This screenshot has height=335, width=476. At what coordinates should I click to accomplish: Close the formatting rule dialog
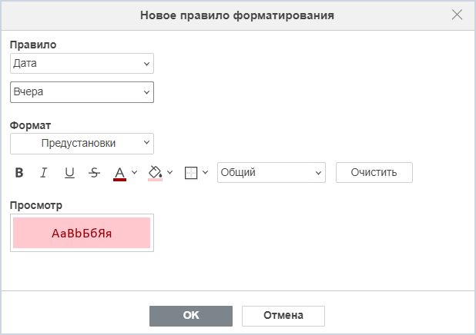click(x=457, y=15)
